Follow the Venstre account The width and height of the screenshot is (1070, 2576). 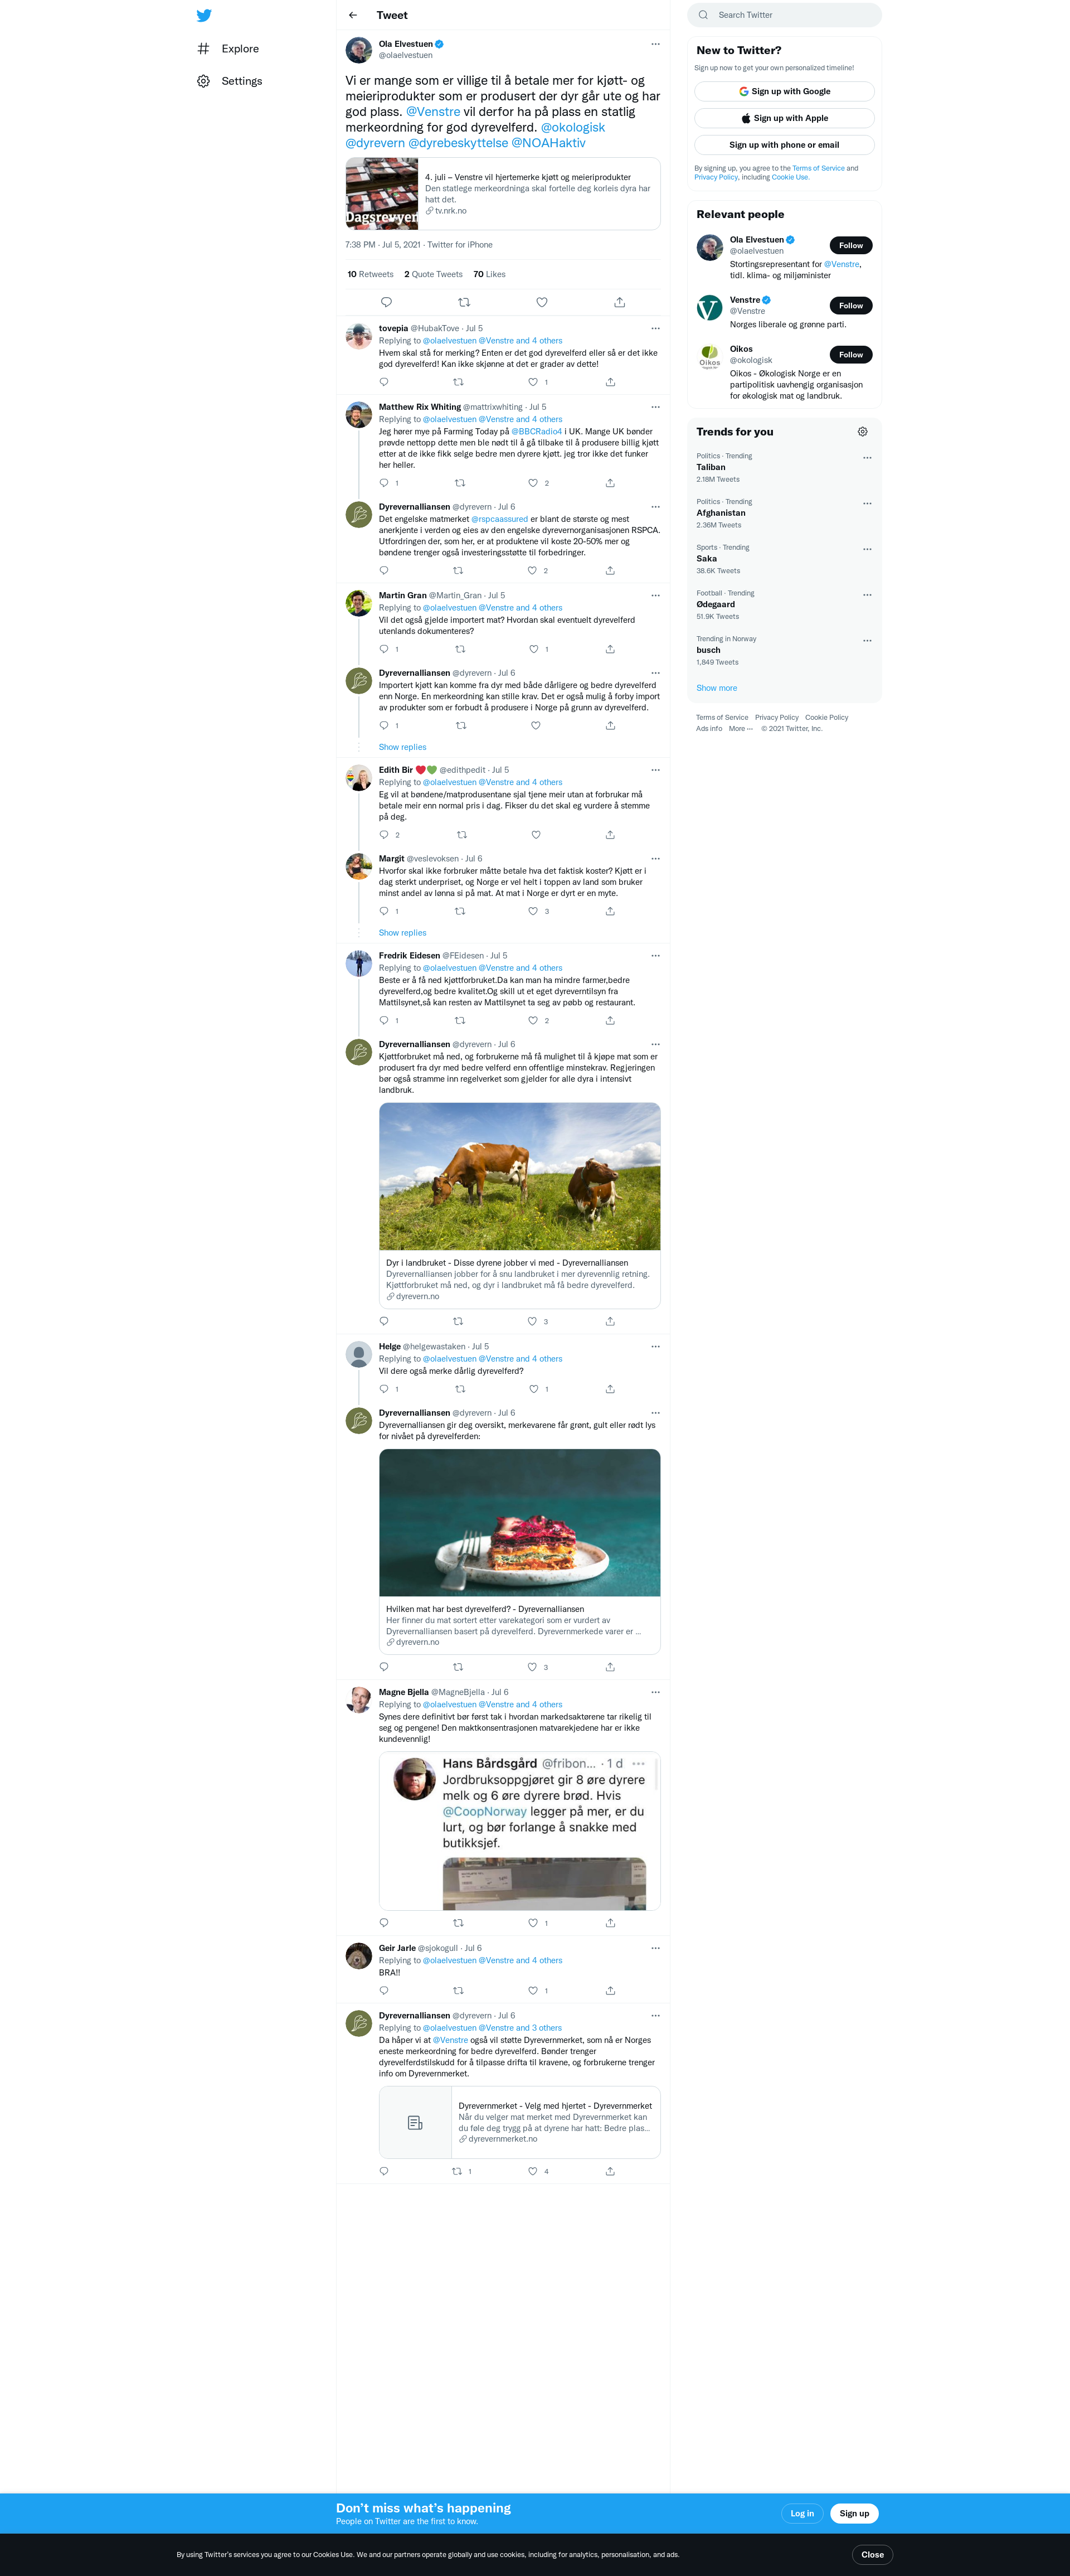(x=850, y=305)
